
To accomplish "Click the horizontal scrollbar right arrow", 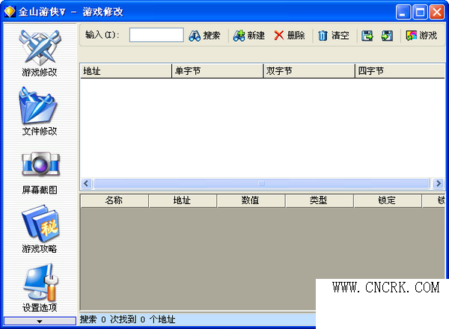I will 439,183.
